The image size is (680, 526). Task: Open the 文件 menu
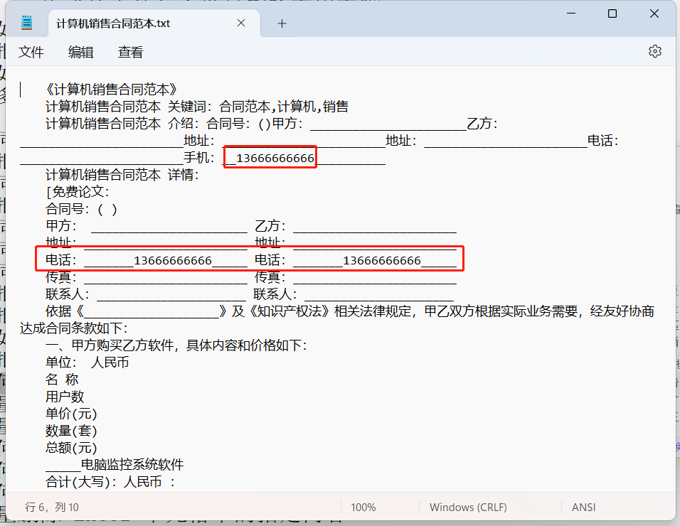(31, 52)
